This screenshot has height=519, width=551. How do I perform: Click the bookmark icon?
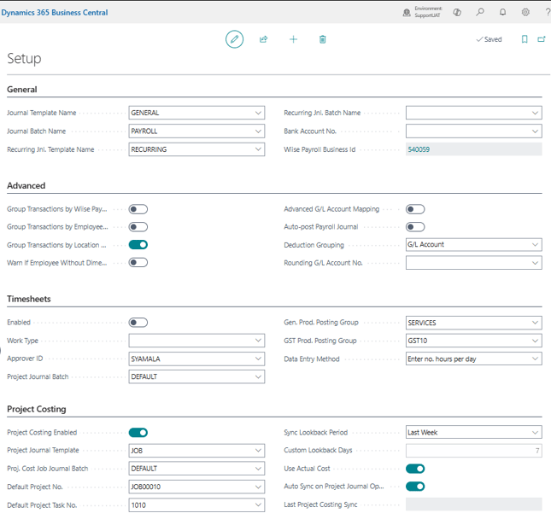point(525,39)
